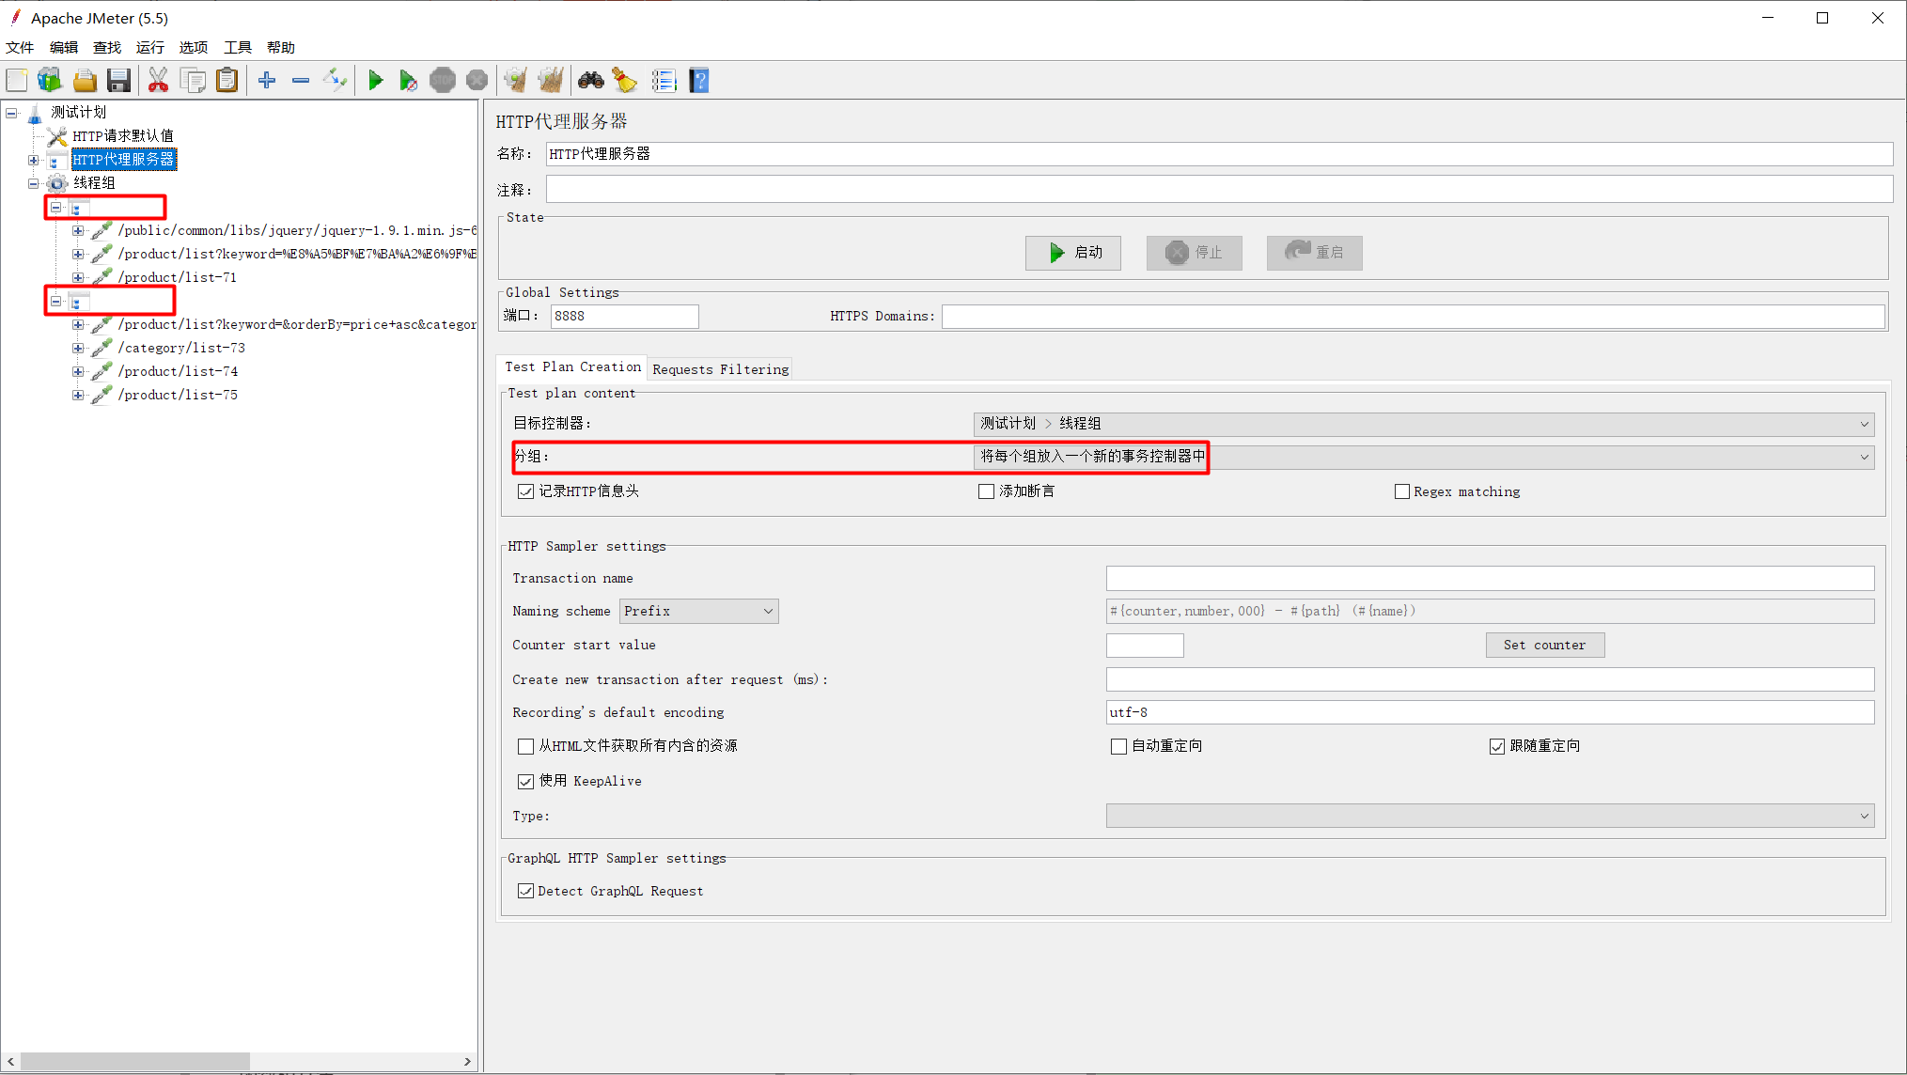Open the Help book icon
This screenshot has width=1907, height=1075.
[x=698, y=81]
